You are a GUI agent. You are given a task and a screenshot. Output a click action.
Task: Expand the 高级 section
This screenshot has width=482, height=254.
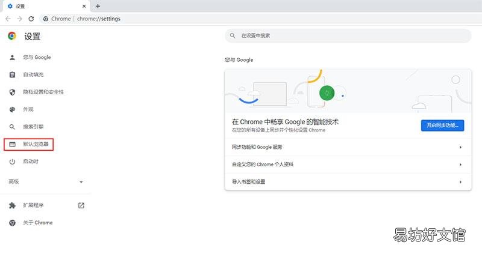[46, 182]
